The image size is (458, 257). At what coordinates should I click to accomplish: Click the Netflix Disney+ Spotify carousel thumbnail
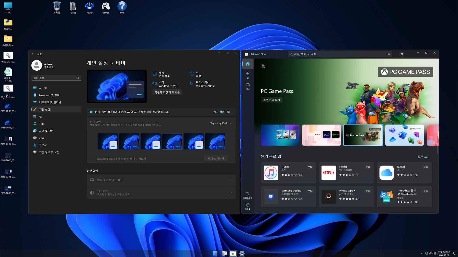322,135
